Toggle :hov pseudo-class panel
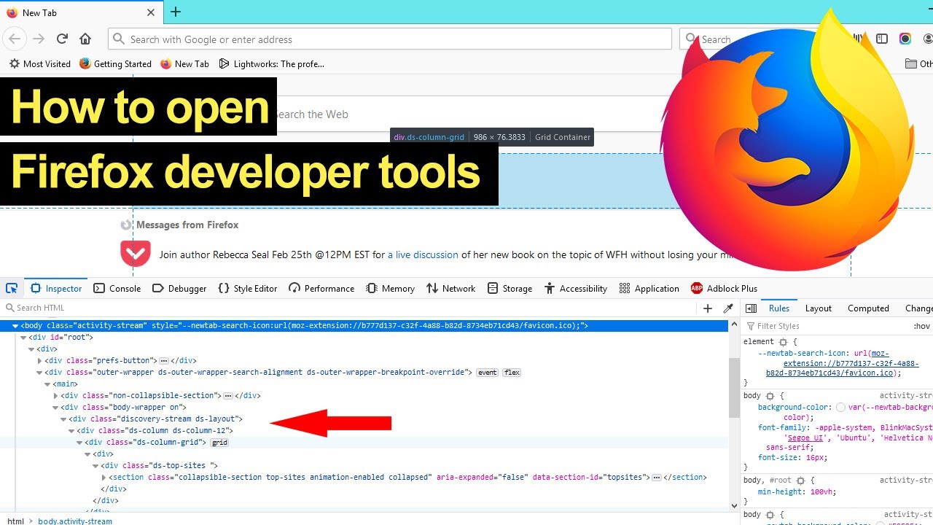The width and height of the screenshot is (933, 525). pyautogui.click(x=921, y=326)
